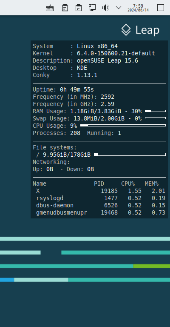Open the first clipboard tray icon
This screenshot has height=327, width=170.
(65, 8)
